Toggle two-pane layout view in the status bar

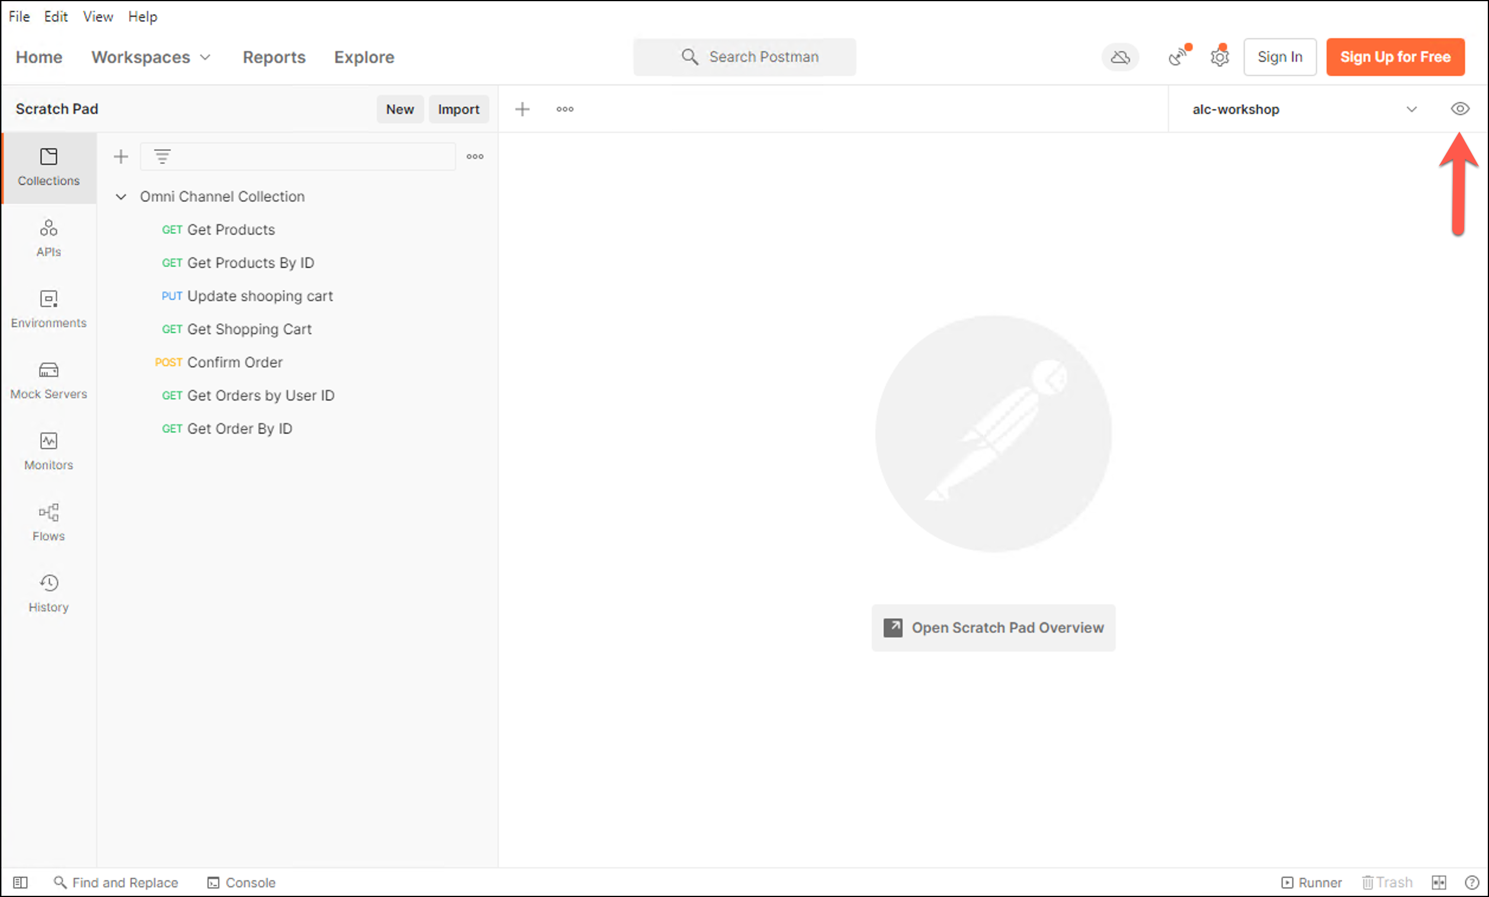coord(1439,883)
